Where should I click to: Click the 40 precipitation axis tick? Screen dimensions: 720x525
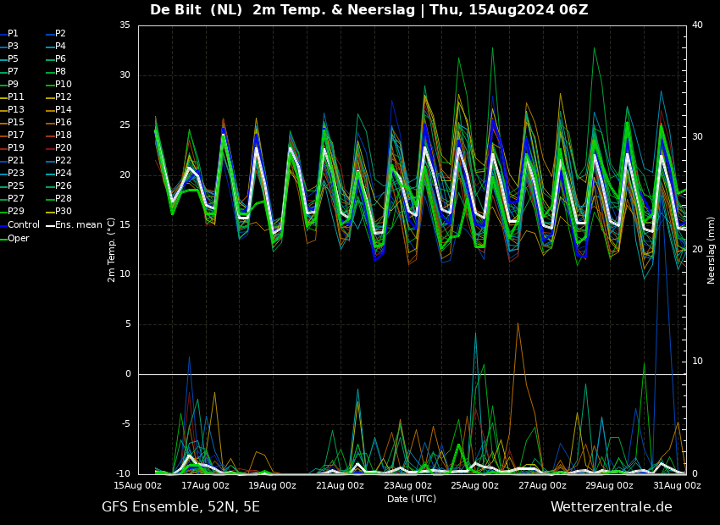point(697,25)
